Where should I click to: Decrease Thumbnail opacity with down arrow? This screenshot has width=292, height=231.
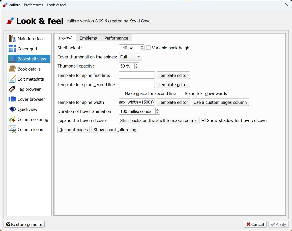point(136,68)
